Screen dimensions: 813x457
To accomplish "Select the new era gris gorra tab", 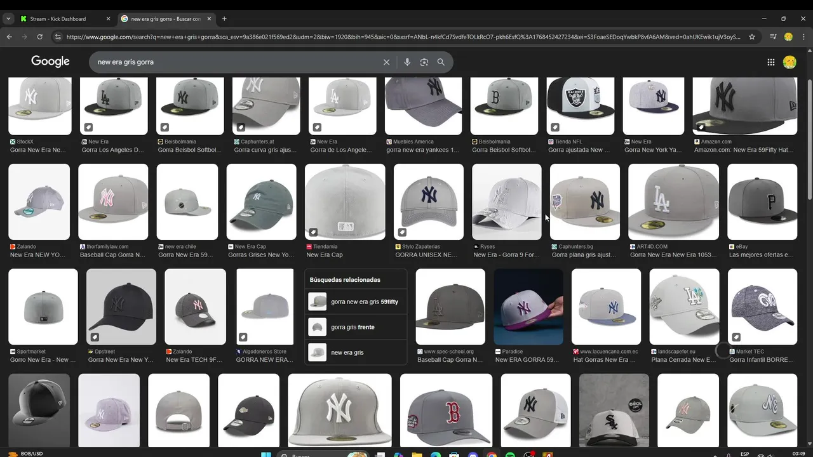I will (x=166, y=18).
